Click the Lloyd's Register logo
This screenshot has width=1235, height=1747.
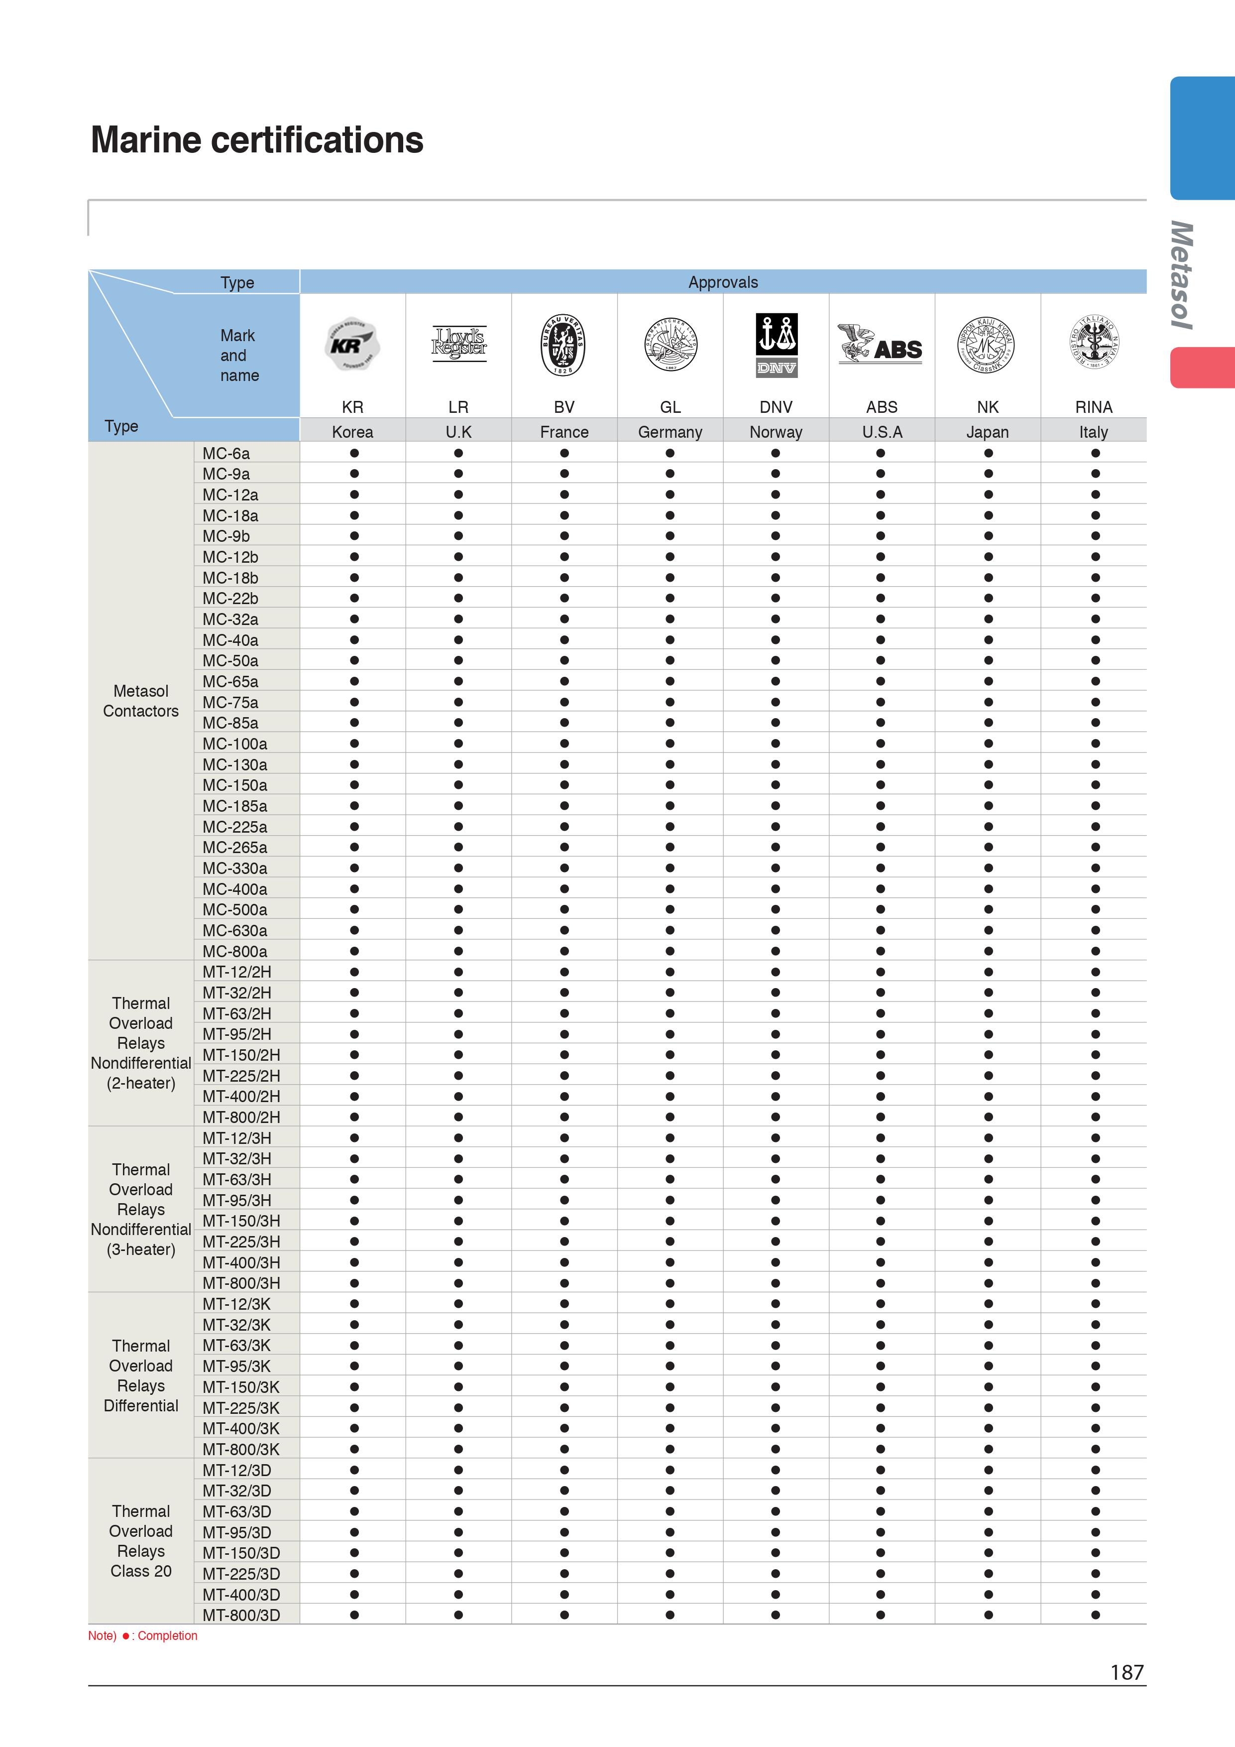point(458,344)
